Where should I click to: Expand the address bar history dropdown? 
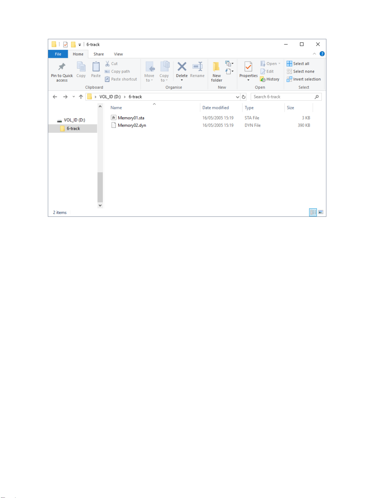(x=237, y=97)
